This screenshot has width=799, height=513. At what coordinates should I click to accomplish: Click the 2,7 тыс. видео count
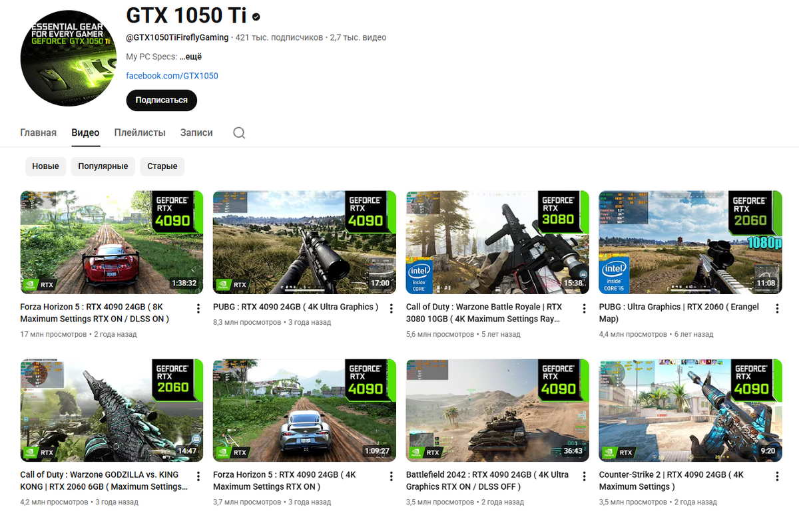coord(358,37)
